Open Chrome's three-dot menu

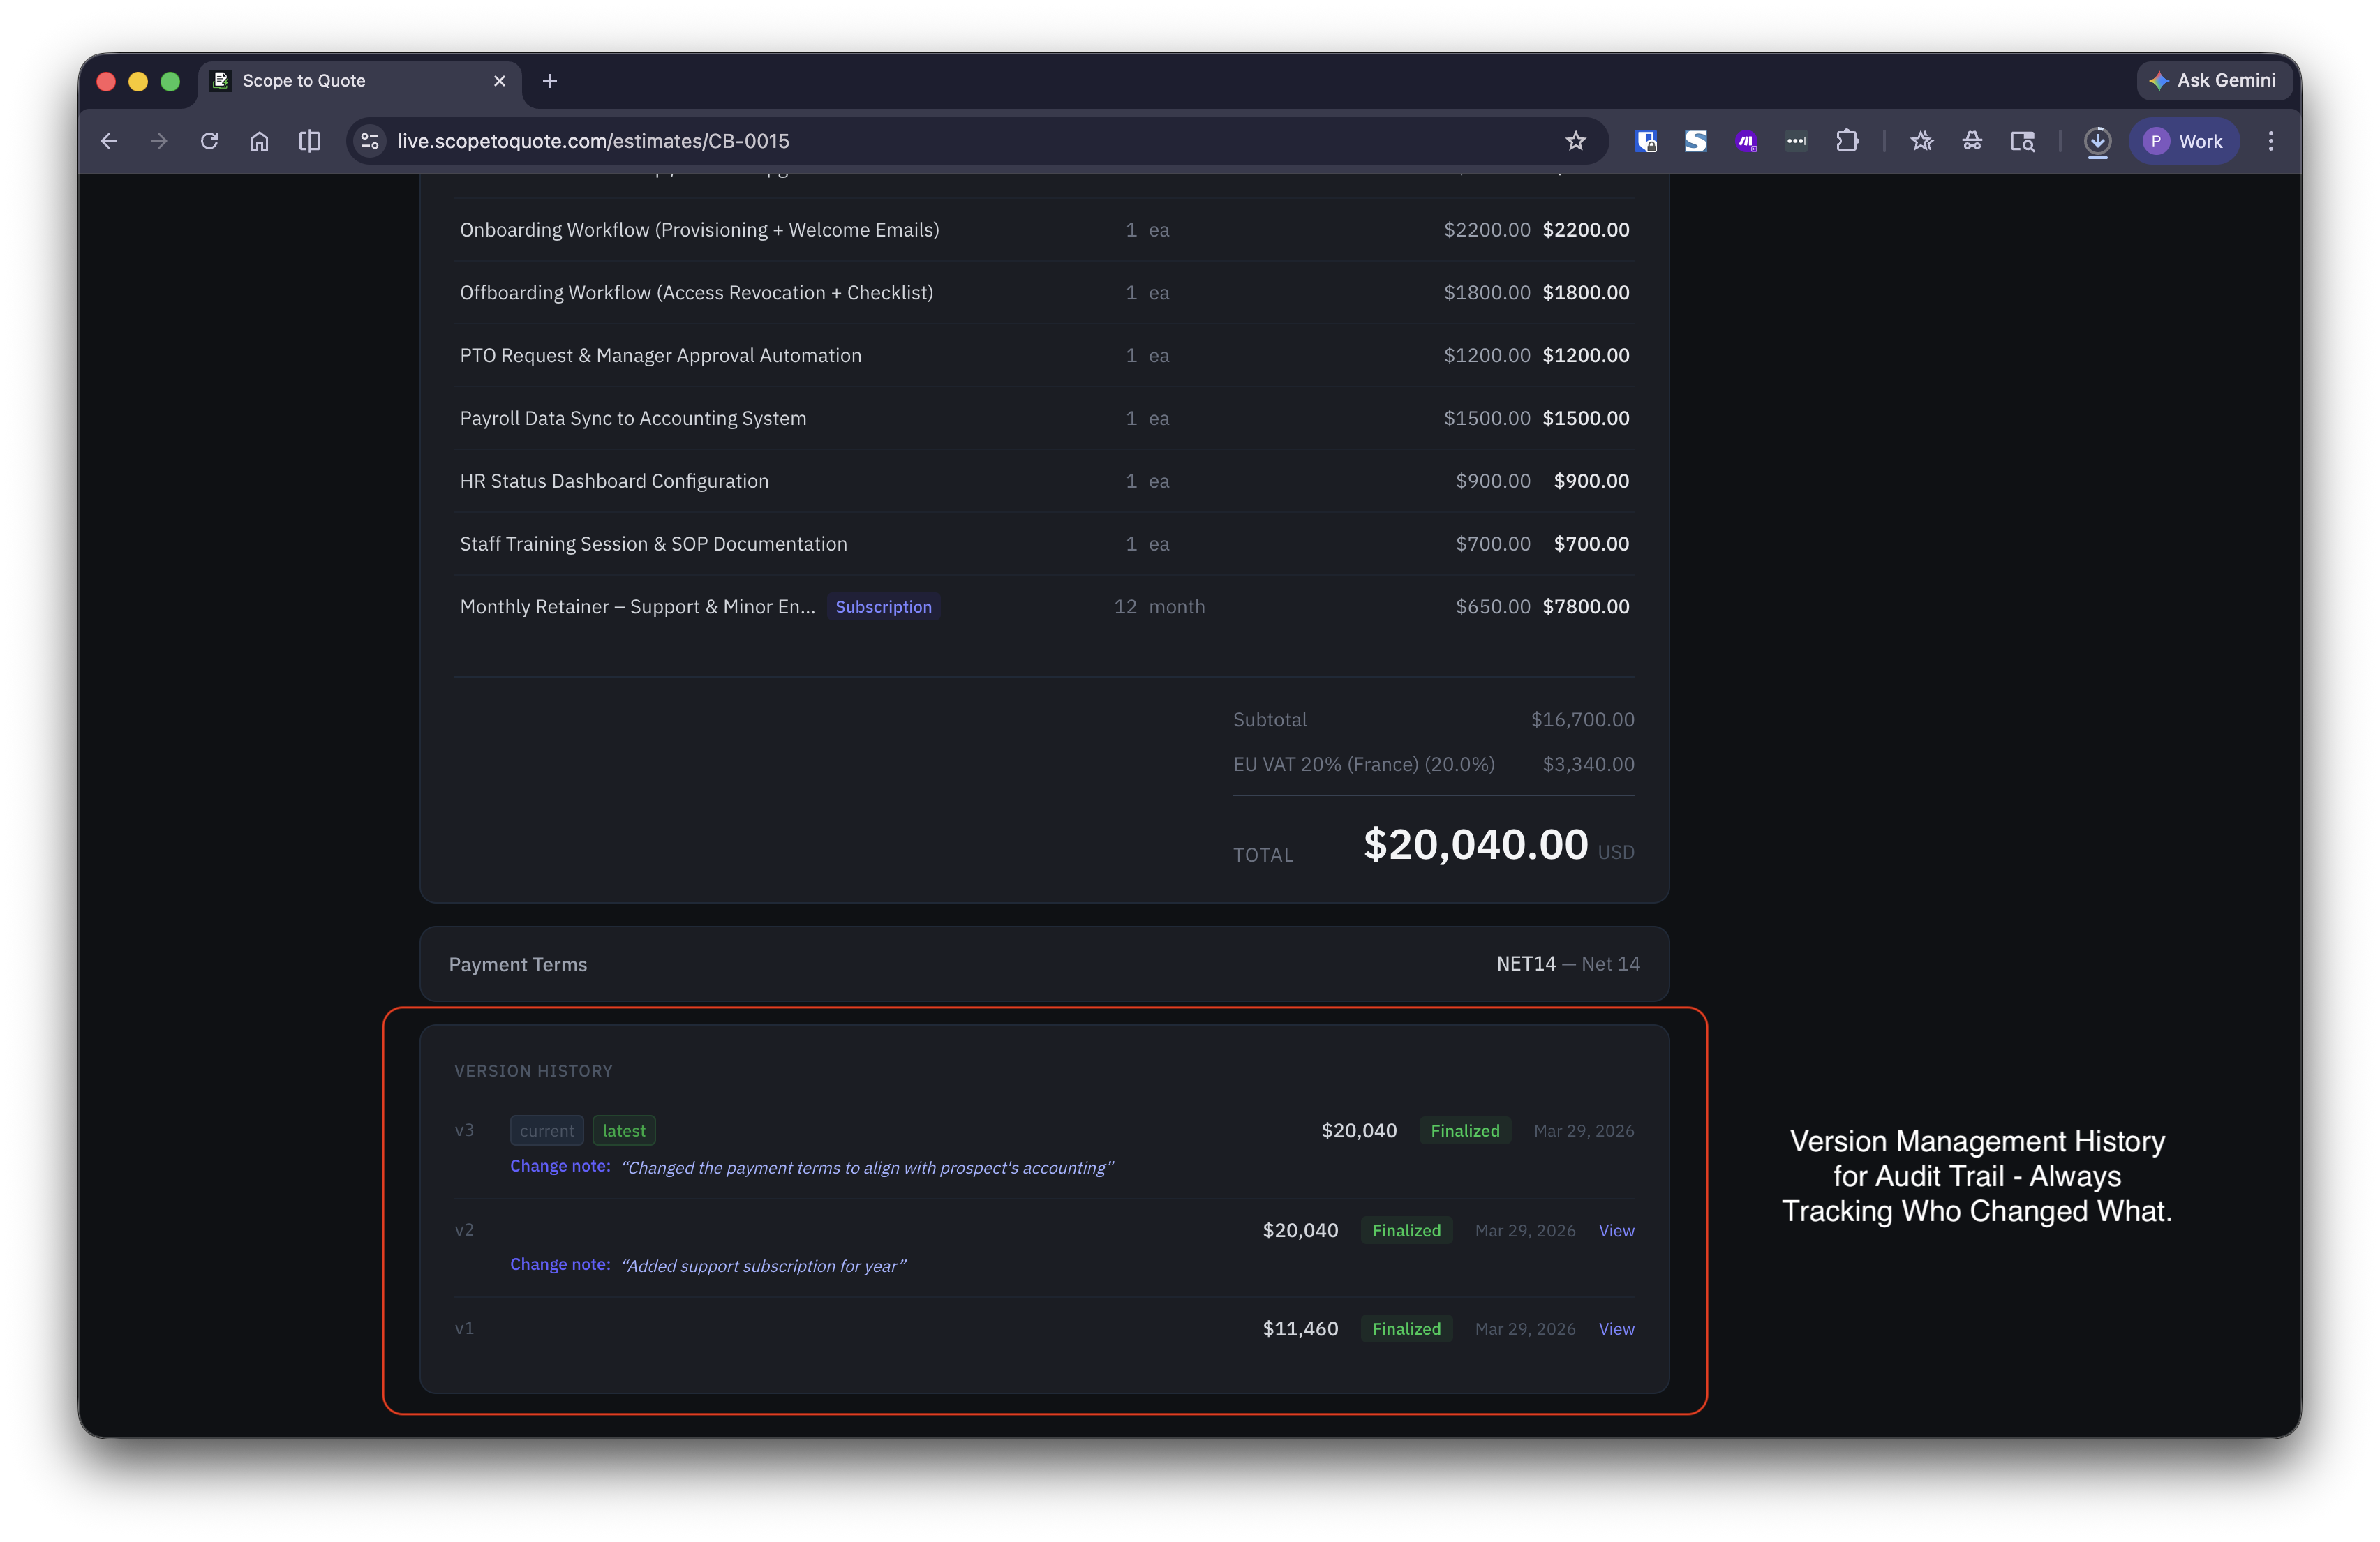(2271, 141)
